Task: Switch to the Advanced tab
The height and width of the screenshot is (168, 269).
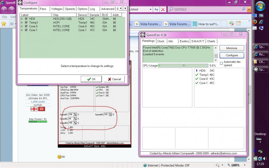Action: pyautogui.click(x=108, y=9)
